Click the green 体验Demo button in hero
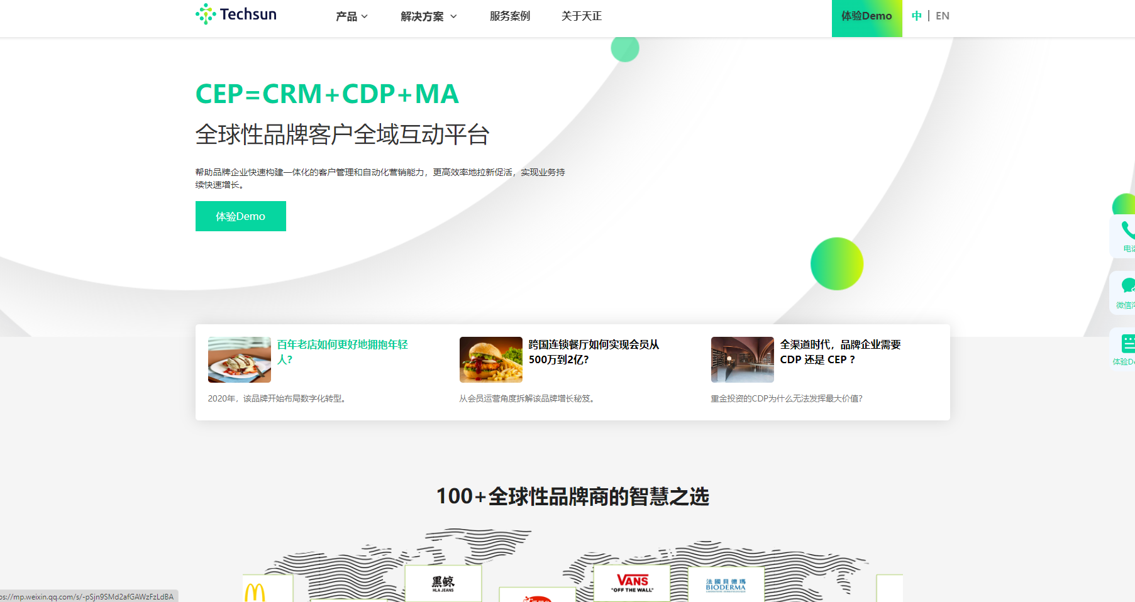The width and height of the screenshot is (1135, 602). coord(241,216)
